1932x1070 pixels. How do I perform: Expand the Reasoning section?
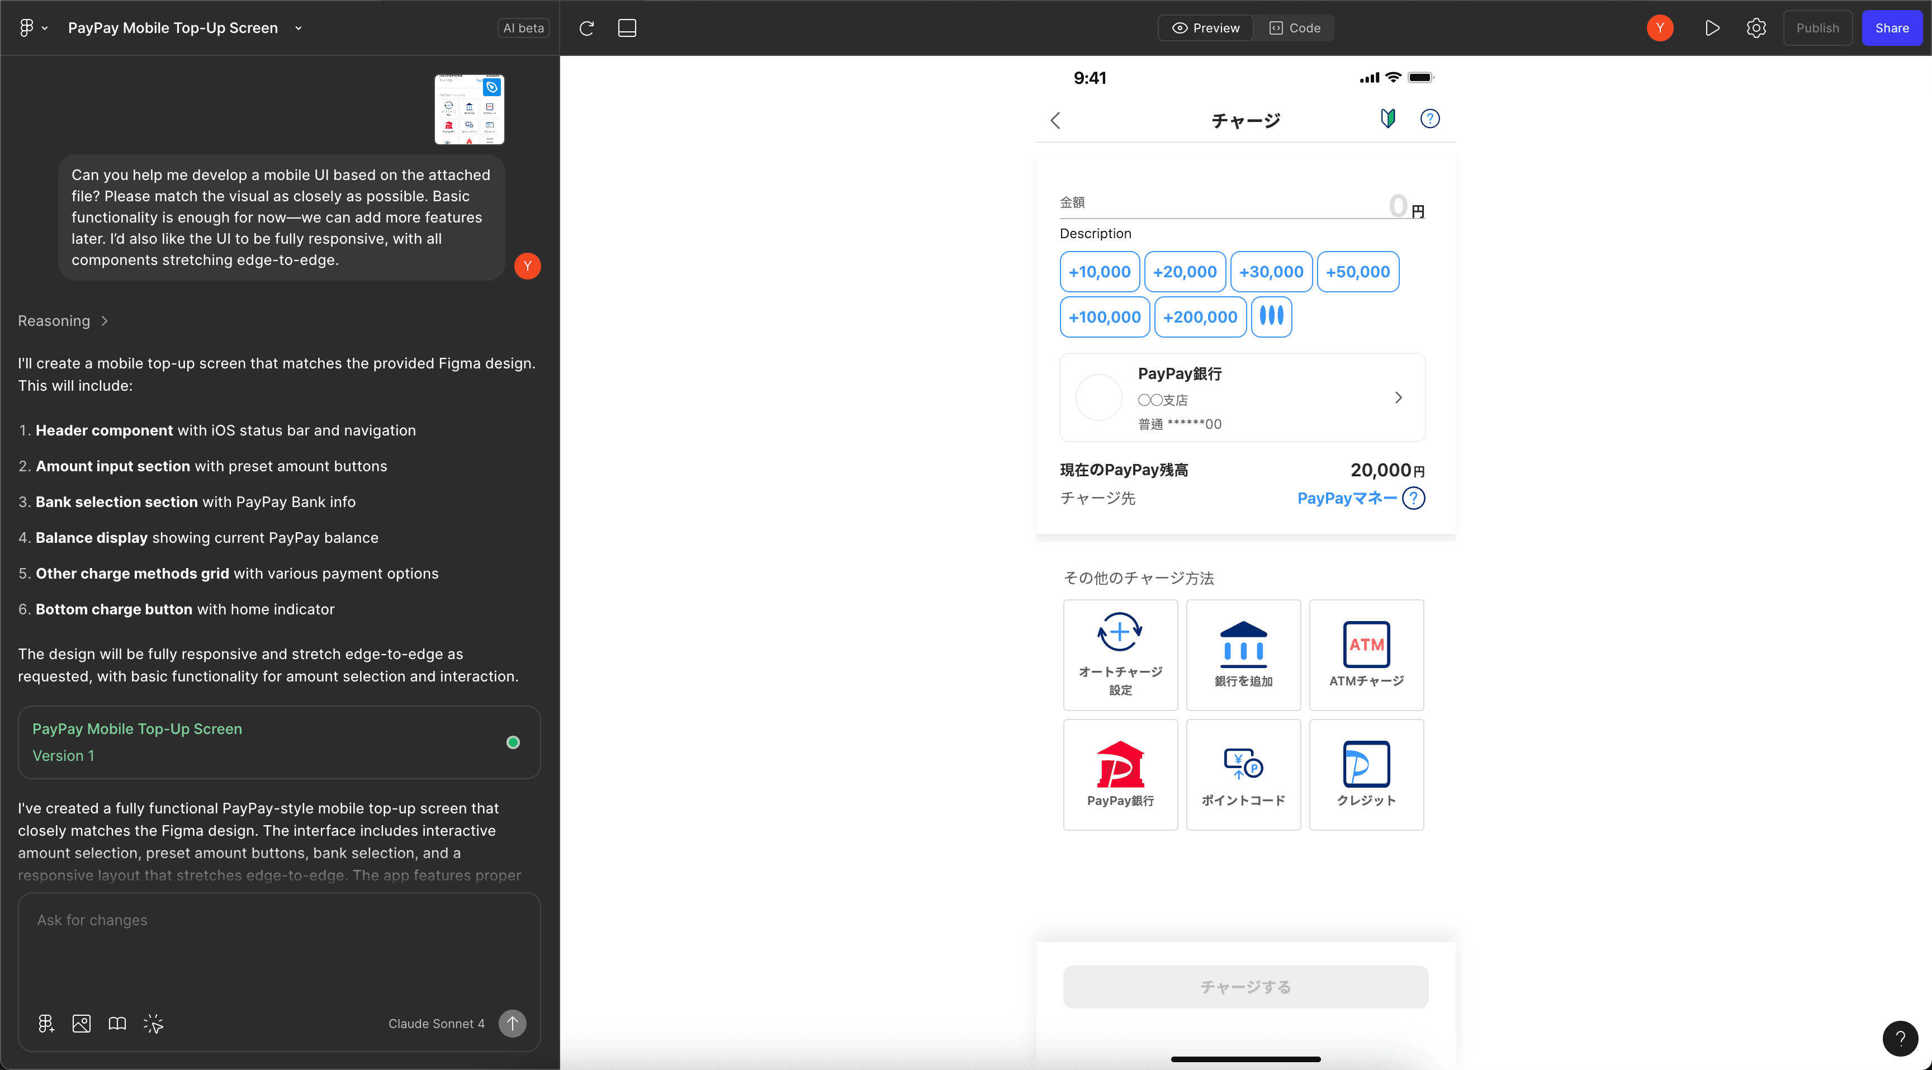click(63, 321)
